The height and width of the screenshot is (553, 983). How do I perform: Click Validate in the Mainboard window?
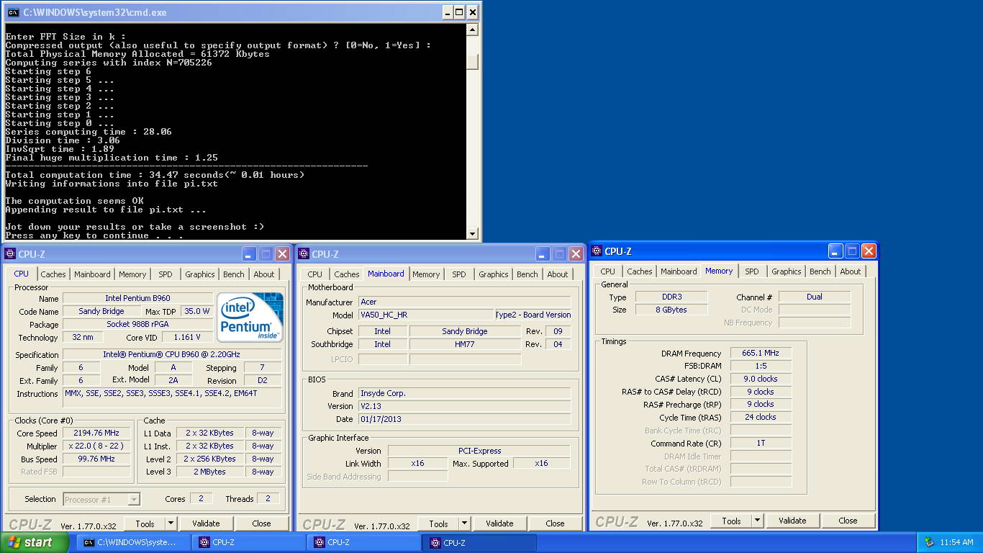[499, 523]
